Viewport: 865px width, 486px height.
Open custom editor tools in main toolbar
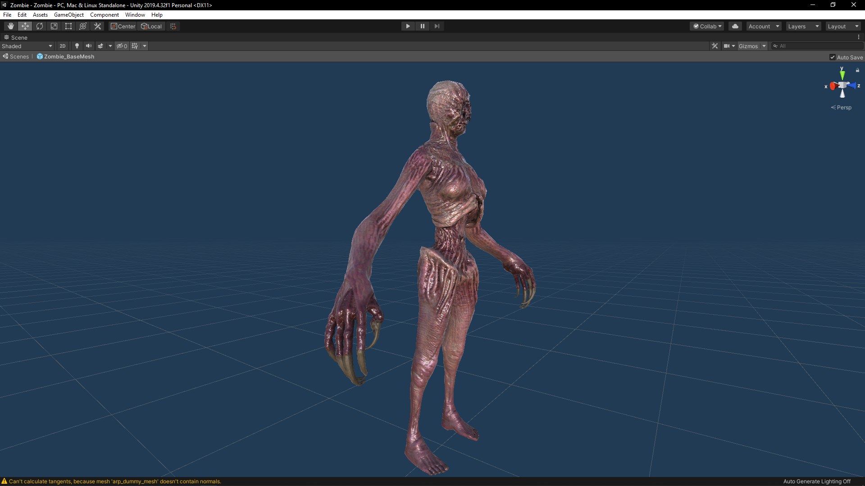(x=97, y=26)
